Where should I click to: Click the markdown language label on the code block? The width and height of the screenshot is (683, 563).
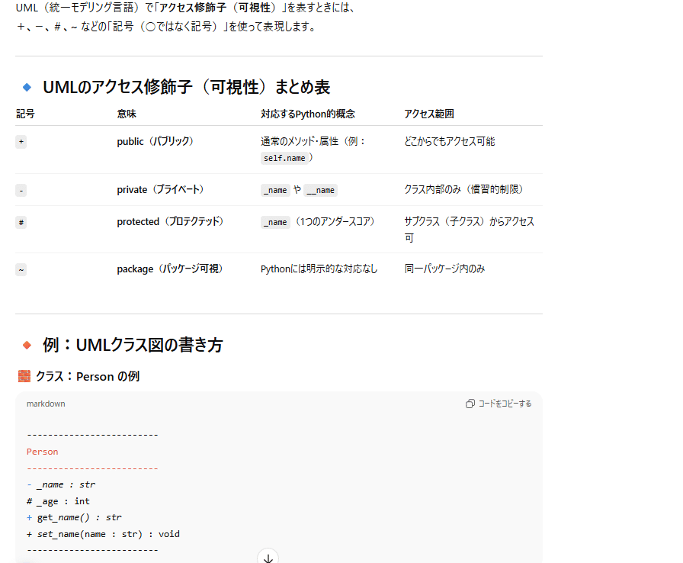[46, 403]
